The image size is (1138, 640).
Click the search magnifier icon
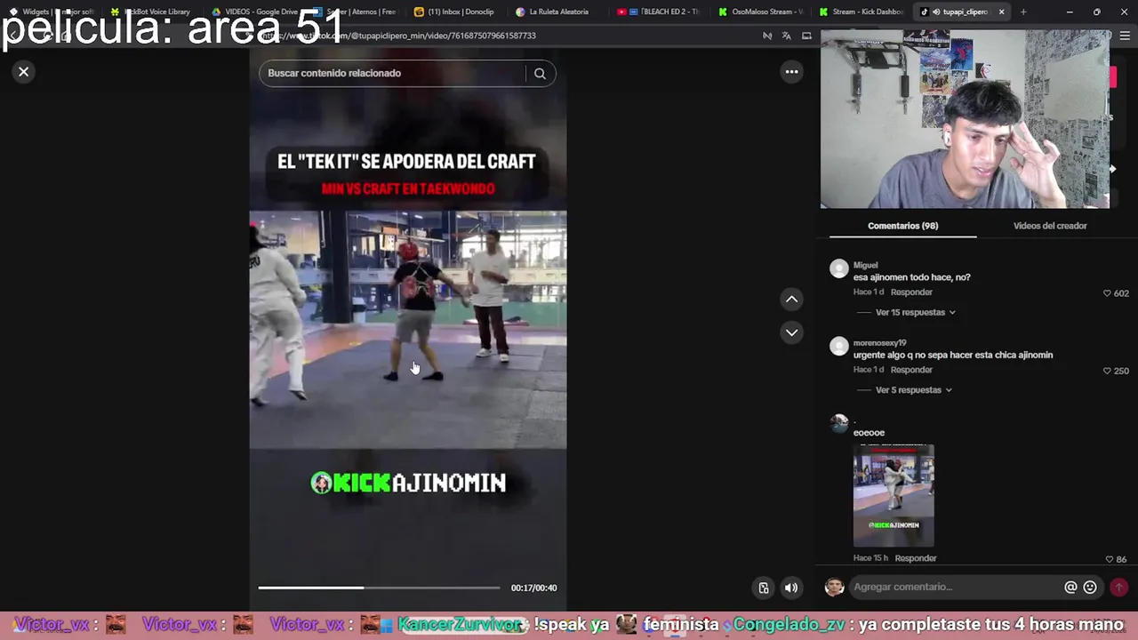coord(540,74)
